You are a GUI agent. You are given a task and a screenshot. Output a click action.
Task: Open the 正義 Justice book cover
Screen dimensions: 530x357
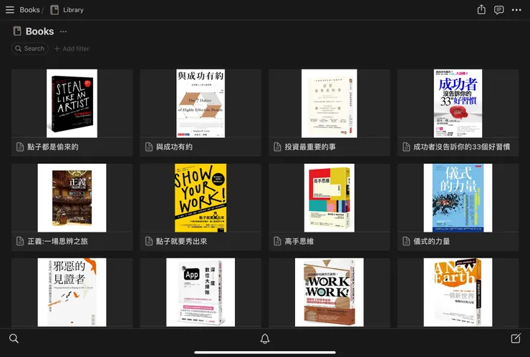(x=72, y=198)
